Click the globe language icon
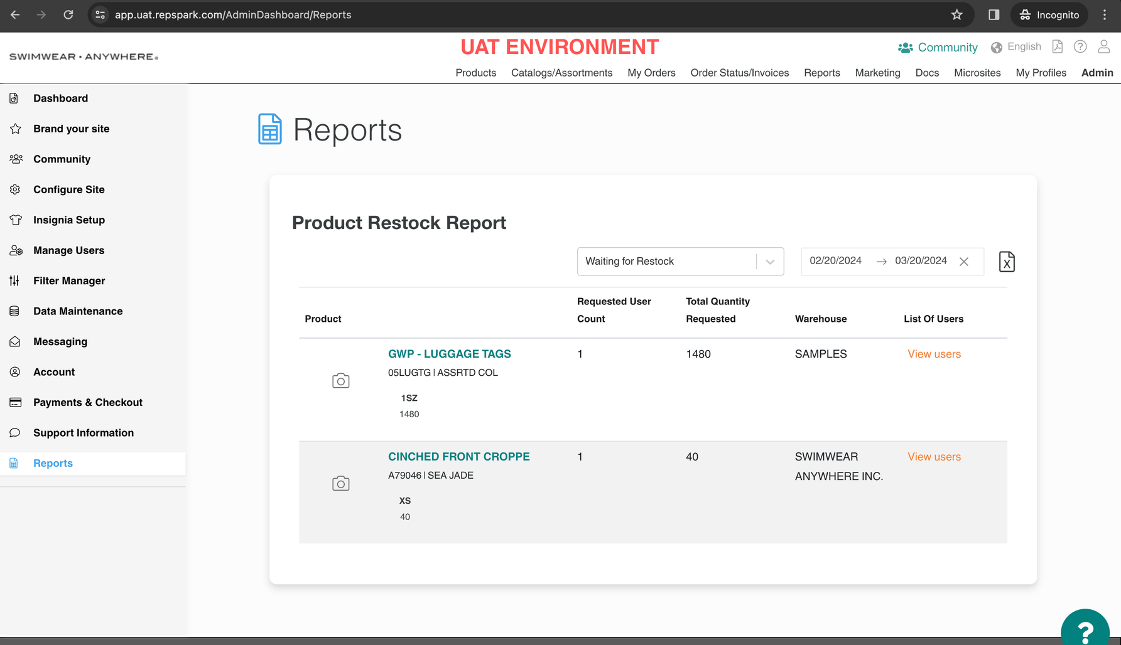Image resolution: width=1121 pixels, height=645 pixels. 997,48
